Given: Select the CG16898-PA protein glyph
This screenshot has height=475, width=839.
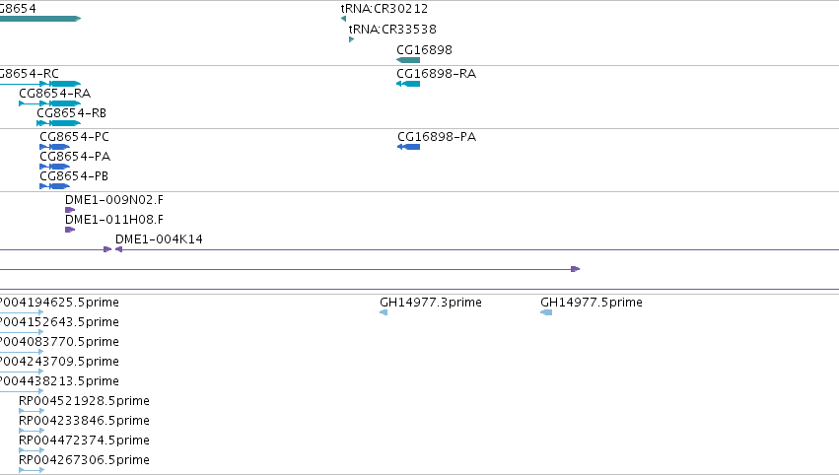Looking at the screenshot, I should point(409,147).
